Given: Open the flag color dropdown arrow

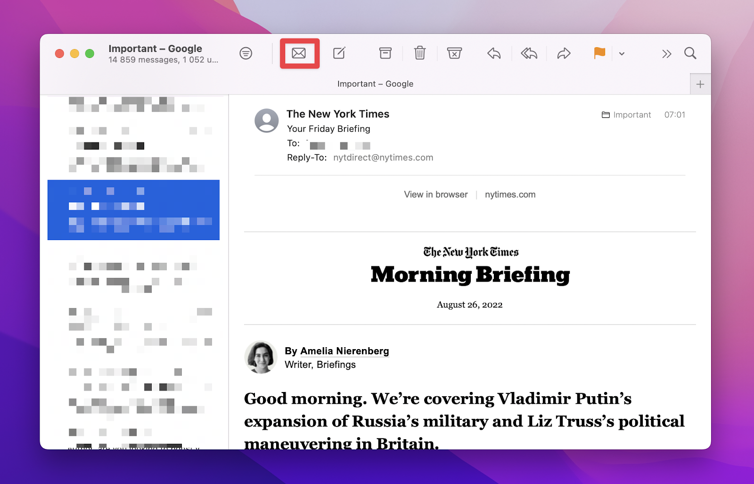Looking at the screenshot, I should coord(622,54).
